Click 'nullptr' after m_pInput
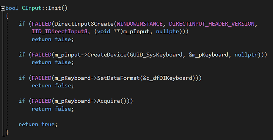The height and width of the screenshot is (140, 273). point(167,31)
